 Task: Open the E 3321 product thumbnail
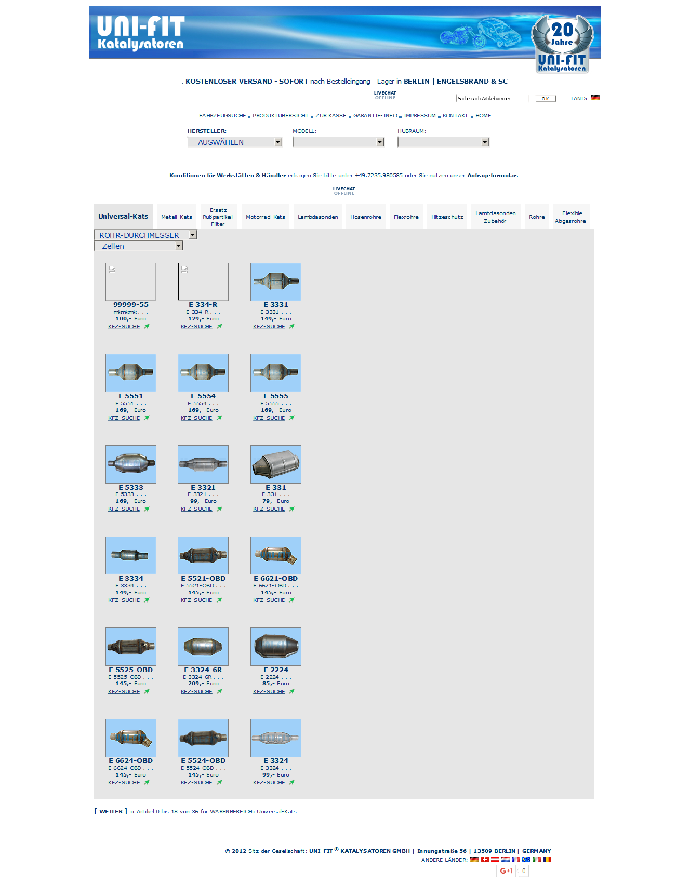[x=203, y=464]
